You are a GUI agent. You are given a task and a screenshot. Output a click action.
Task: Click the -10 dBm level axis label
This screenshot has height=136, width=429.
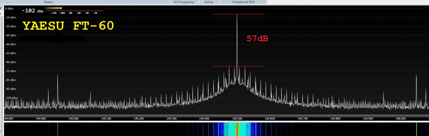10,18
